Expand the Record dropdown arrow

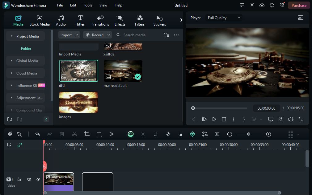pos(108,35)
